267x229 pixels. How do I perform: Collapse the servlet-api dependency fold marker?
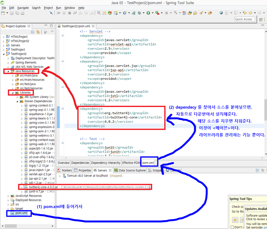63,36
